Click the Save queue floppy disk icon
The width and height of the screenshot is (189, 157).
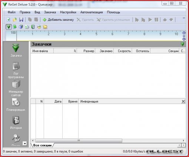click(21, 20)
